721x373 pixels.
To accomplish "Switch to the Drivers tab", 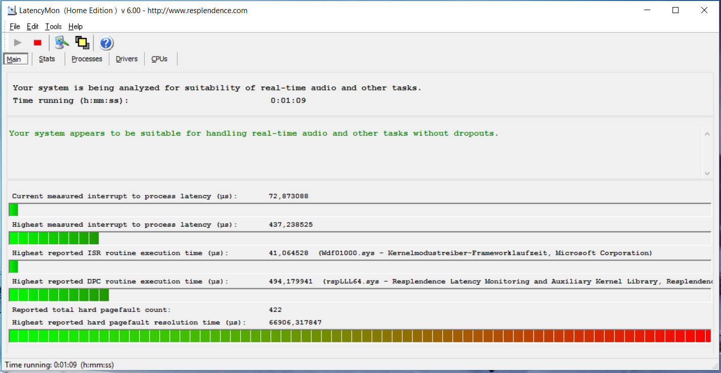I will coord(126,59).
